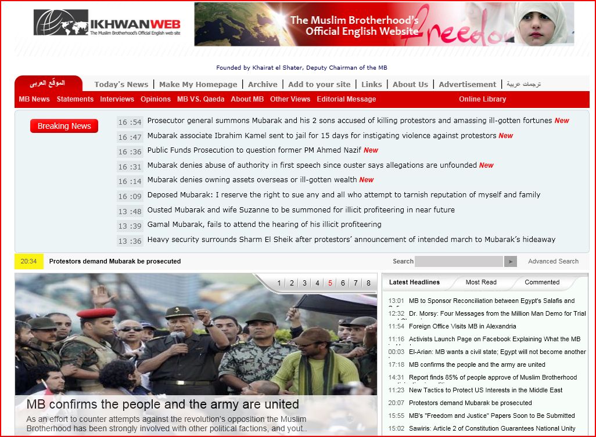Open the Online Library link
Viewport: 596px width, 437px height.
click(x=482, y=99)
